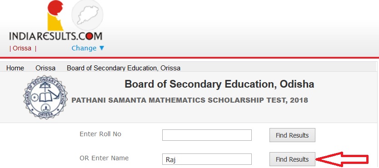Click the Board of Secondary Education, Odisha heading
The width and height of the screenshot is (379, 168).
pyautogui.click(x=219, y=84)
